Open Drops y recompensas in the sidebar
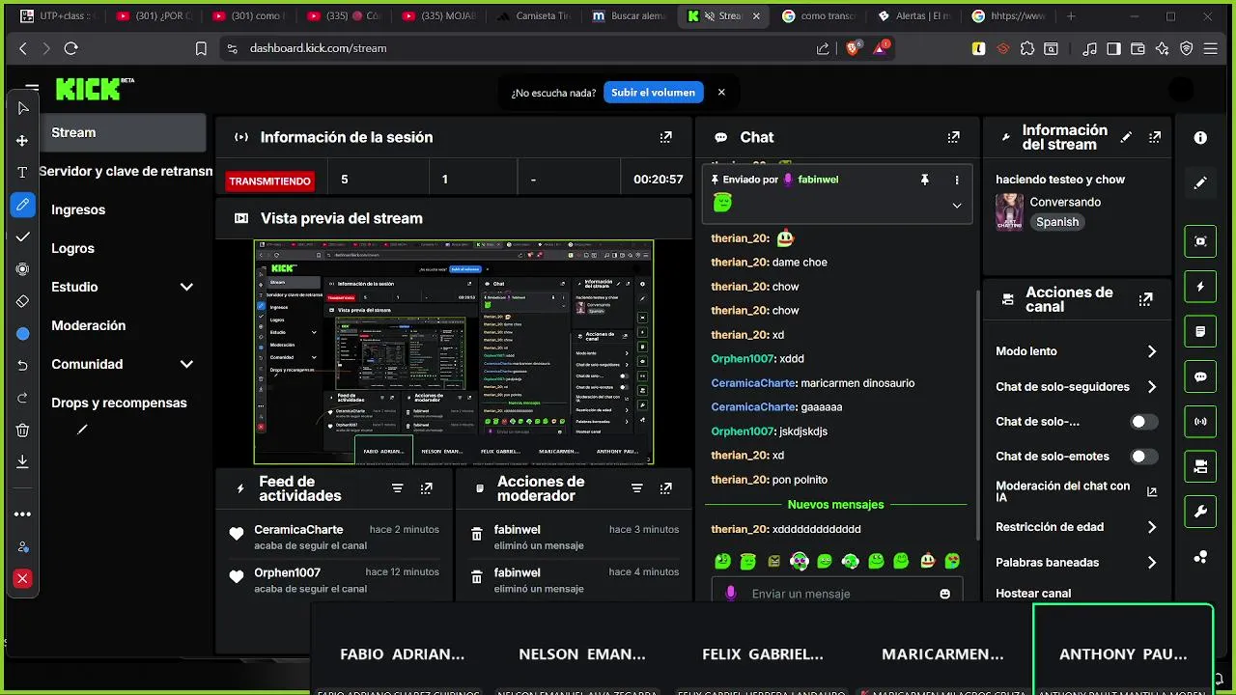The image size is (1236, 695). (x=119, y=403)
